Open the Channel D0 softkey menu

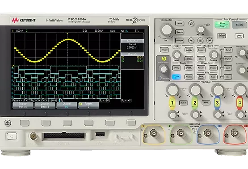coord(67,106)
